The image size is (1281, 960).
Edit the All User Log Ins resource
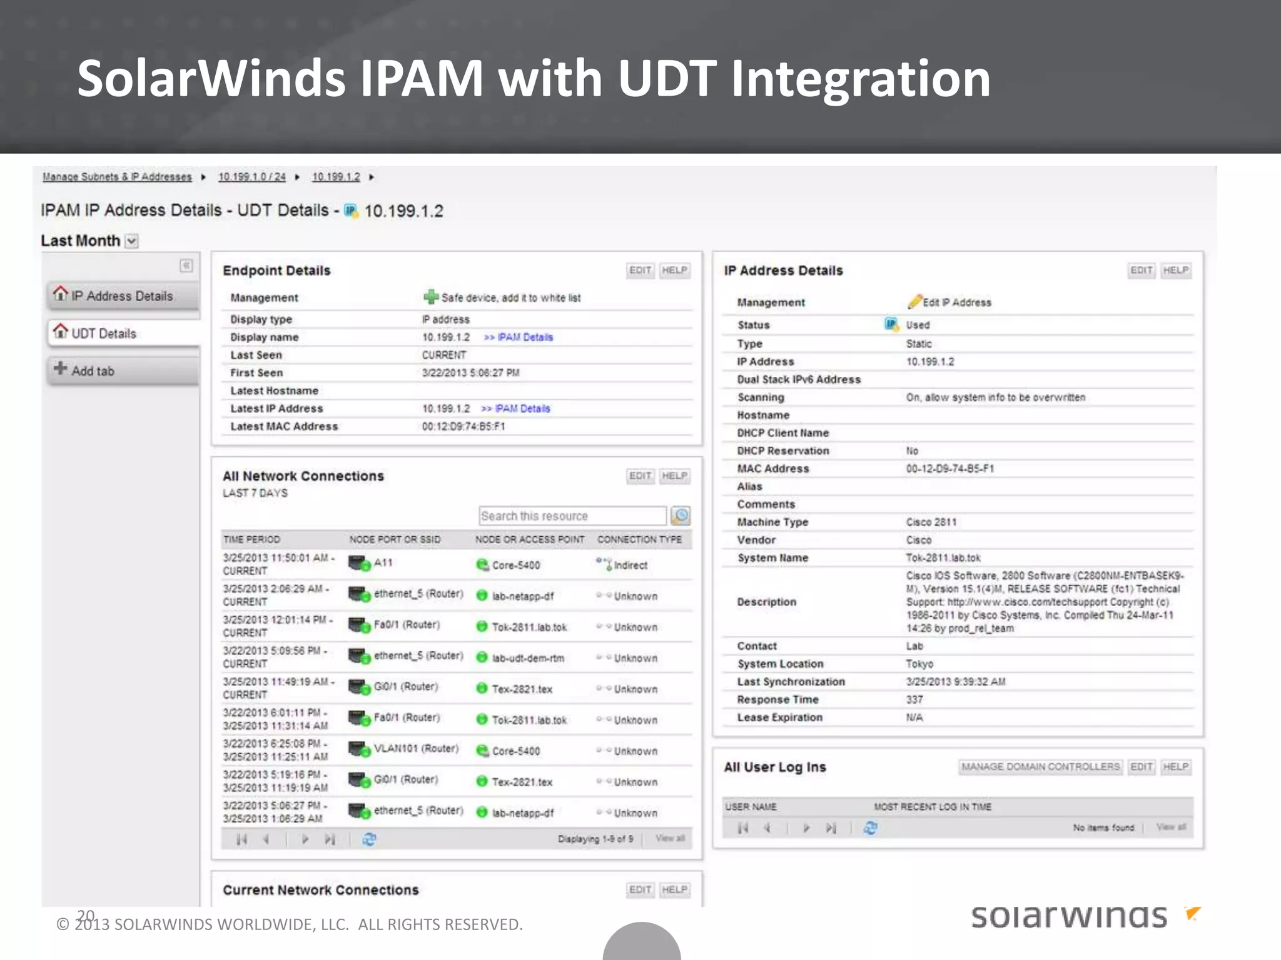(1141, 767)
